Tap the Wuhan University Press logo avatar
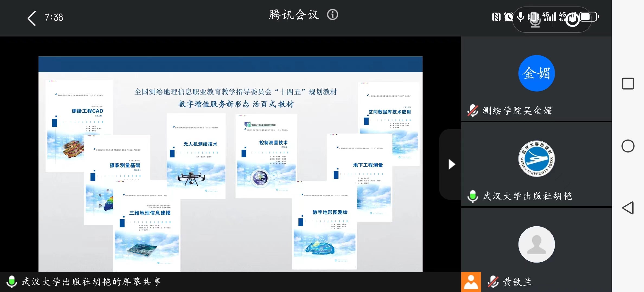The image size is (644, 292). 536,159
